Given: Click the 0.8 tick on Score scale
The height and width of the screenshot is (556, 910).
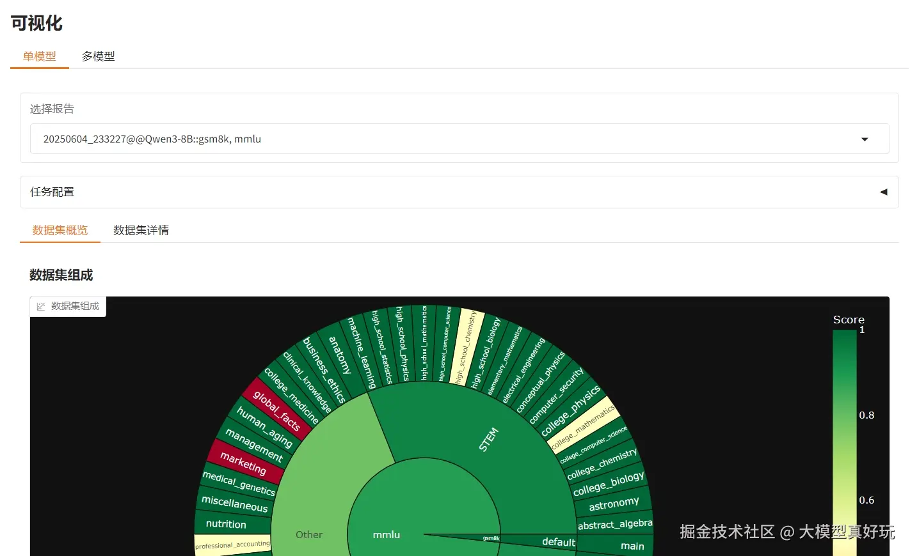Looking at the screenshot, I should pyautogui.click(x=866, y=415).
